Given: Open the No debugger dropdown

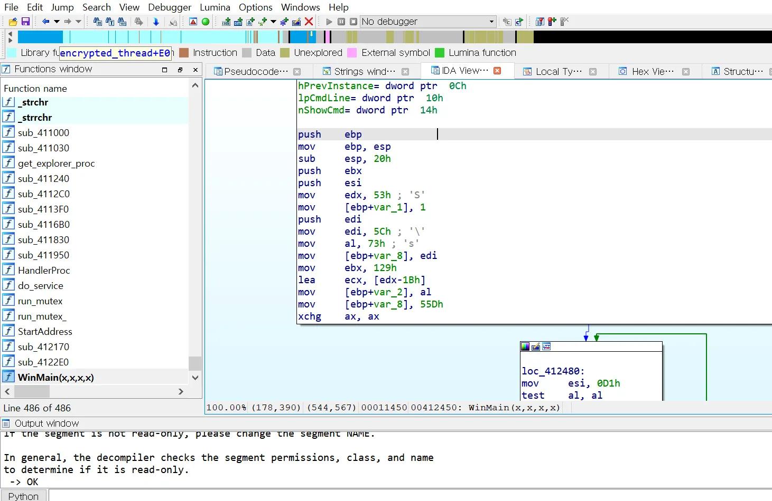Looking at the screenshot, I should point(491,22).
